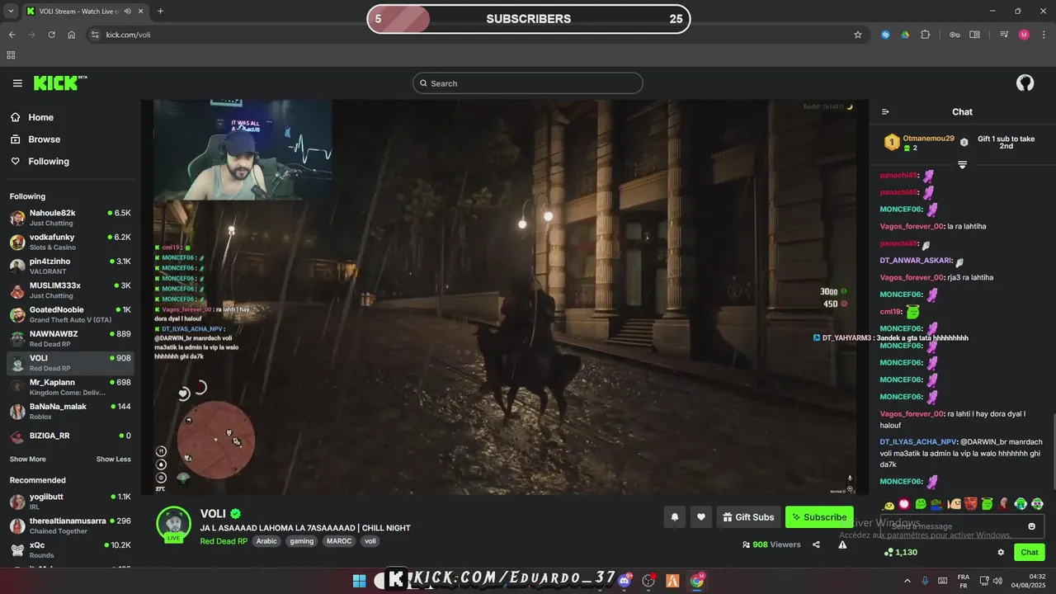This screenshot has width=1056, height=594.
Task: Report stream with warning triangle icon
Action: (x=842, y=544)
